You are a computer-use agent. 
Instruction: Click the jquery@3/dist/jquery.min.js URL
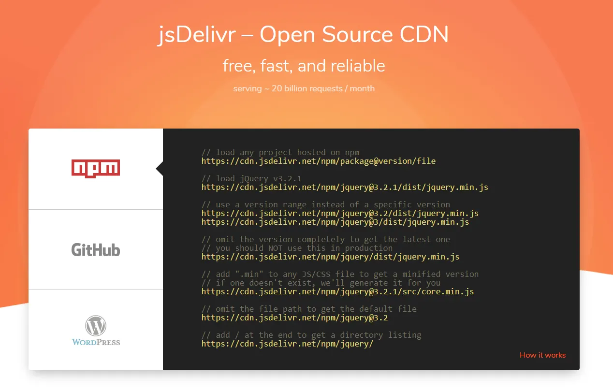[x=335, y=222]
